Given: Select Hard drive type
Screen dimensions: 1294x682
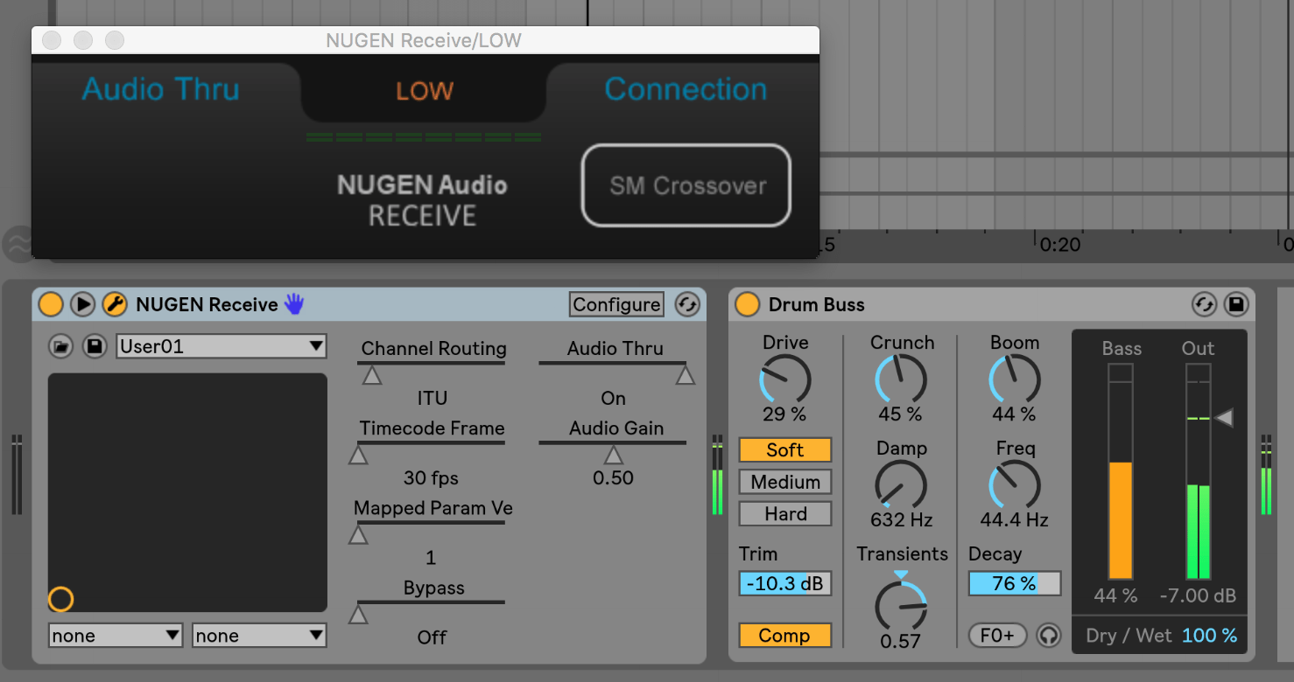Looking at the screenshot, I should tap(785, 514).
